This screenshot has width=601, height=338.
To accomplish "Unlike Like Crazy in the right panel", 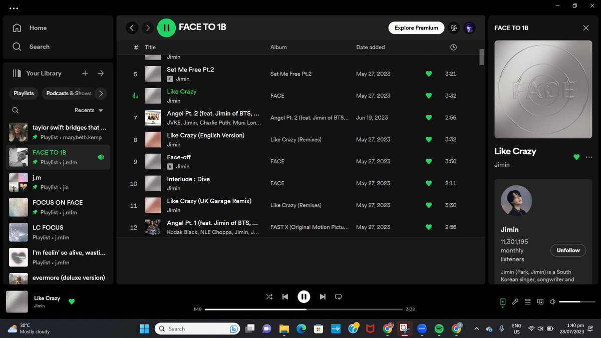I will [576, 157].
